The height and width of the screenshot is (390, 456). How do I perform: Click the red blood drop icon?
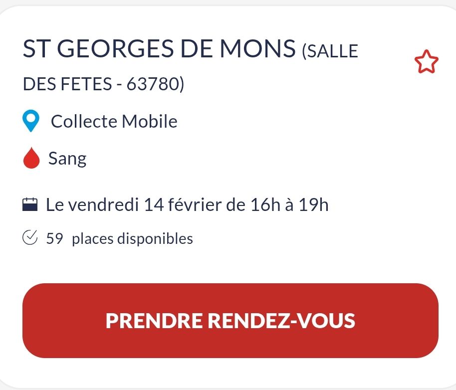31,159
